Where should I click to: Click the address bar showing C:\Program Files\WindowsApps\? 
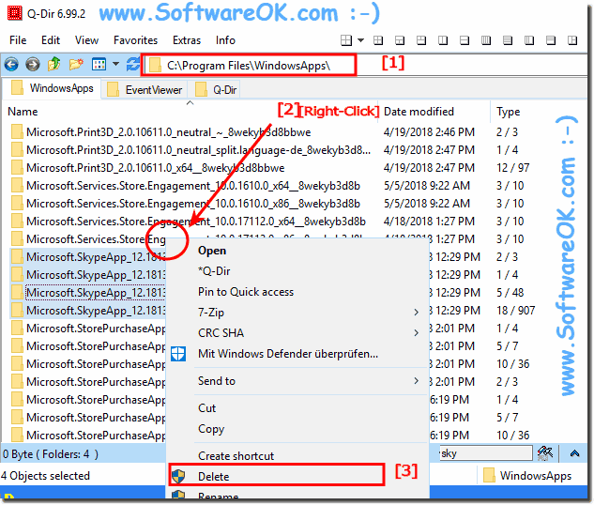click(x=250, y=66)
